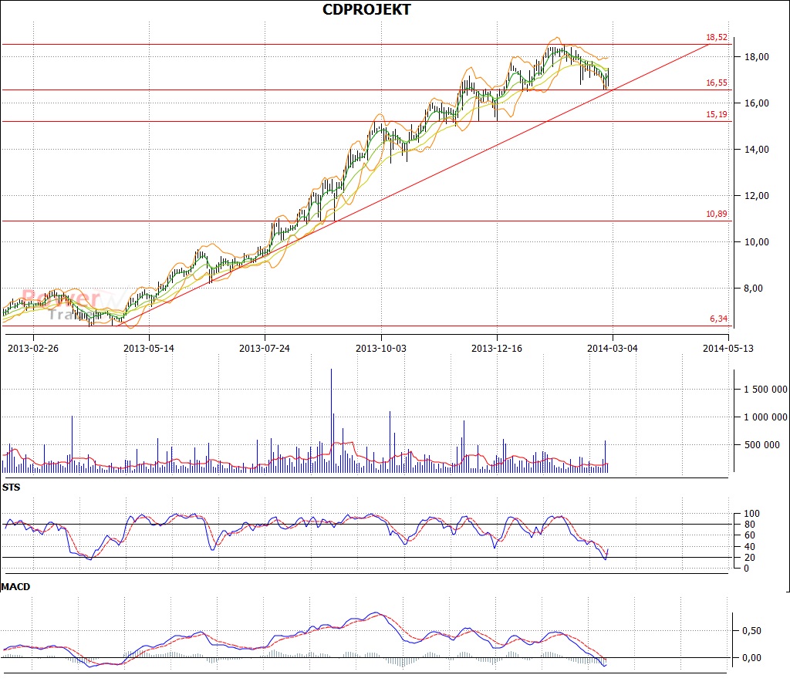Click the 16,00 price axis label
Screen dimensions: 790x685
click(x=757, y=103)
